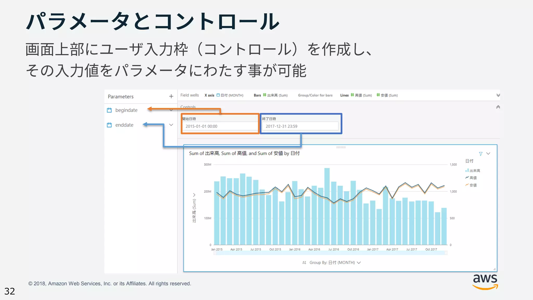Expand the Field wells panel
This screenshot has height=300, width=533.
(498, 95)
